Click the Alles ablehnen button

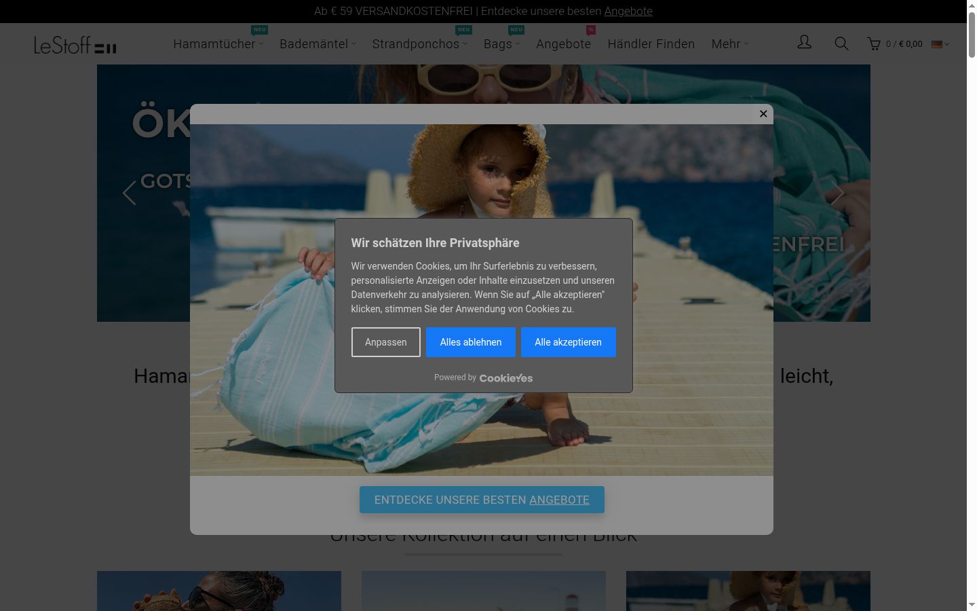[x=470, y=342]
